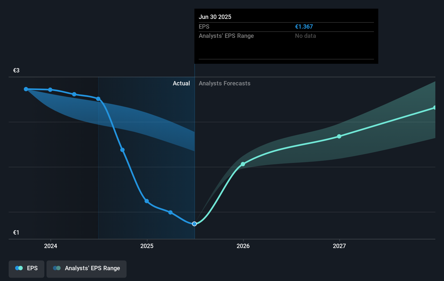444x281 pixels.
Task: Click the 2027 x-axis label
Action: 339,246
